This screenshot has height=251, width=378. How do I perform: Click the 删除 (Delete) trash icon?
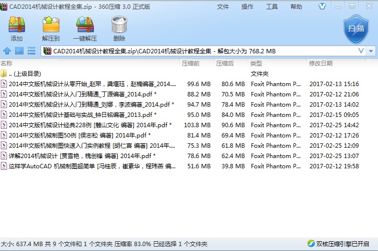(119, 24)
